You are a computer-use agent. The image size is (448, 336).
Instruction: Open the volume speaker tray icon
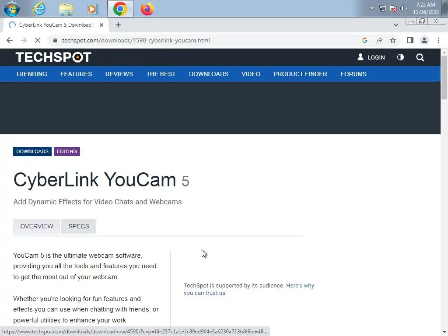click(404, 8)
